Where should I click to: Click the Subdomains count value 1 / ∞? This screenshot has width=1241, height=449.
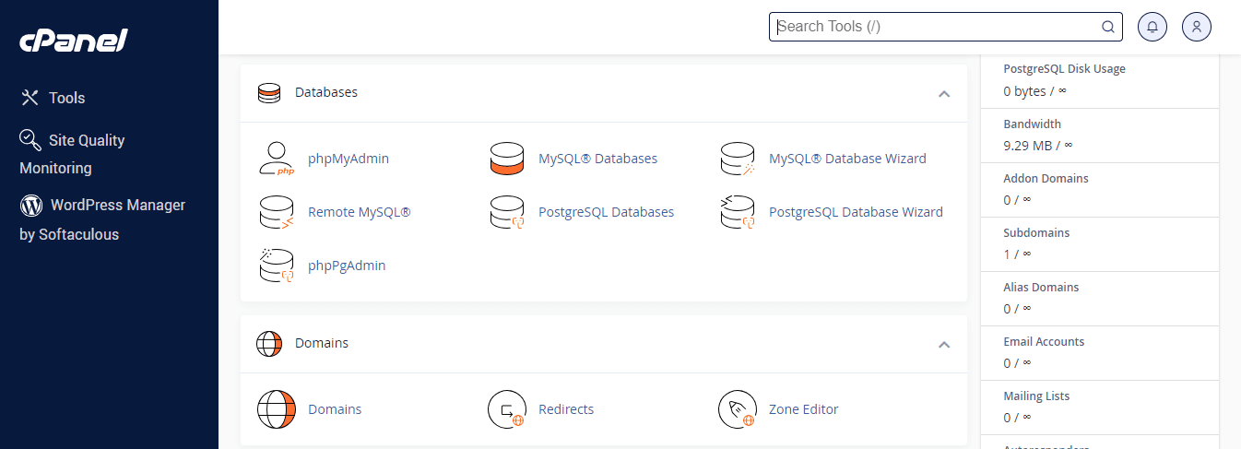point(1017,254)
